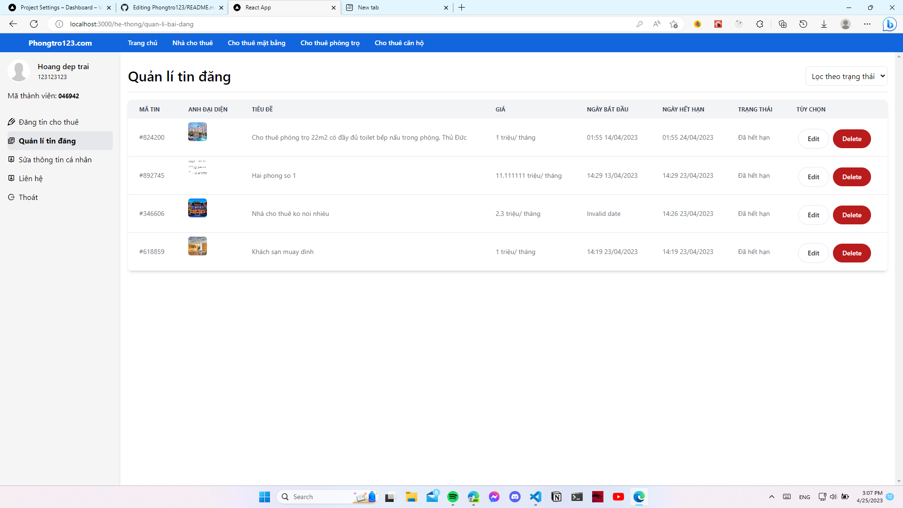The image size is (903, 508).
Task: Open Cho thuê căn hộ navbar link
Action: click(399, 43)
